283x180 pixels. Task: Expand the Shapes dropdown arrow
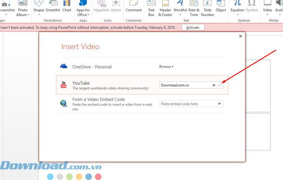pyautogui.click(x=39, y=15)
